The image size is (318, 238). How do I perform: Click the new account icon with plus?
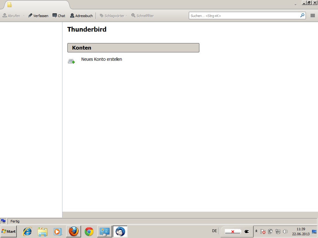point(71,61)
